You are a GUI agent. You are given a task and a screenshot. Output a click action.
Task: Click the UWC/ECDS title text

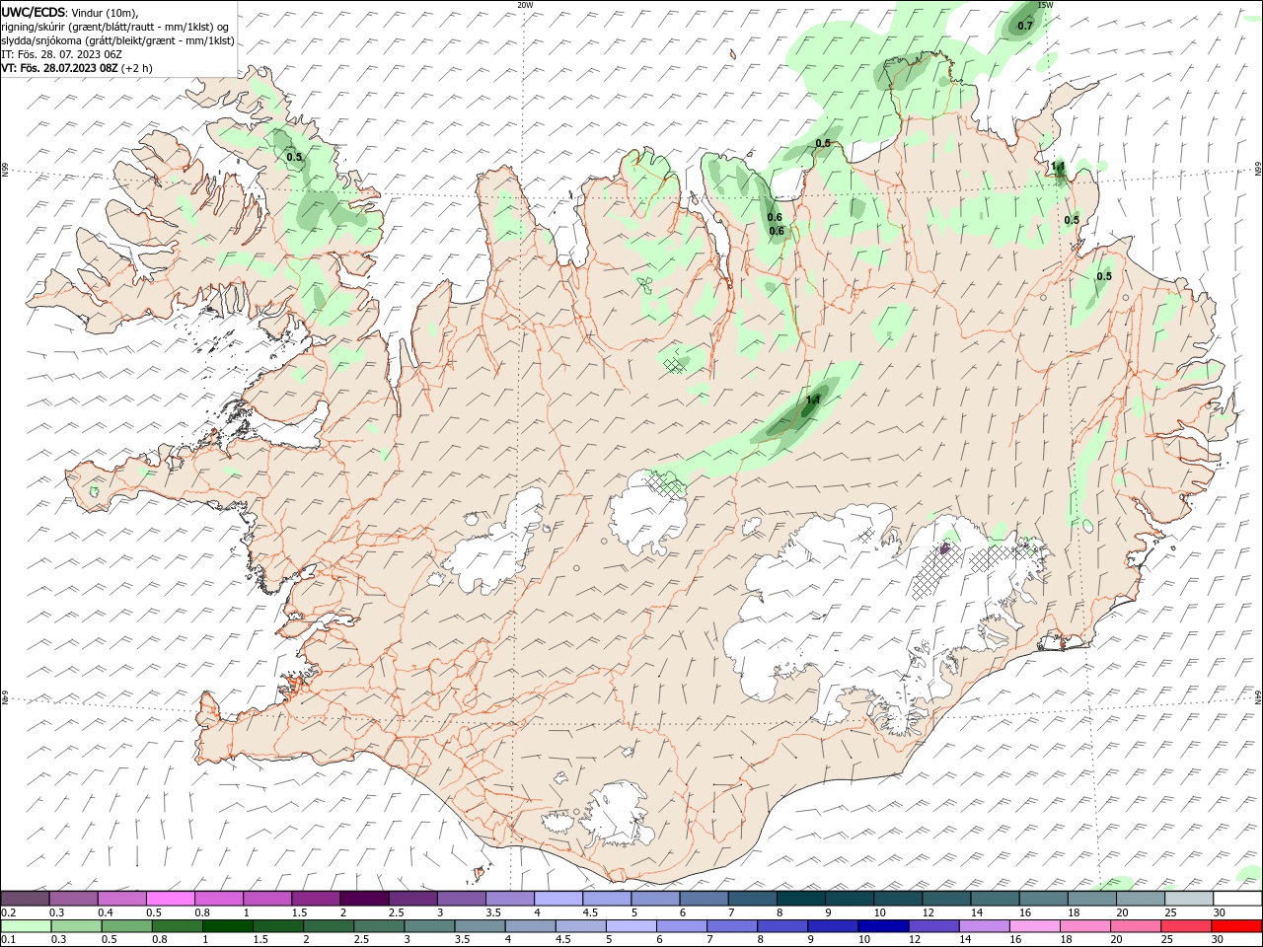pos(34,12)
